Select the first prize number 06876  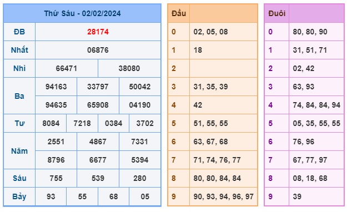coord(98,51)
